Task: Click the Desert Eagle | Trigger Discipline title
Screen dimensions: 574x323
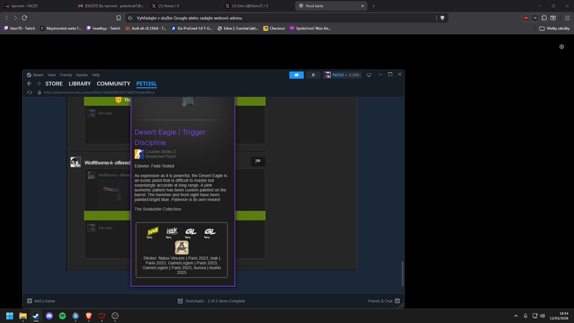Action: pyautogui.click(x=170, y=137)
